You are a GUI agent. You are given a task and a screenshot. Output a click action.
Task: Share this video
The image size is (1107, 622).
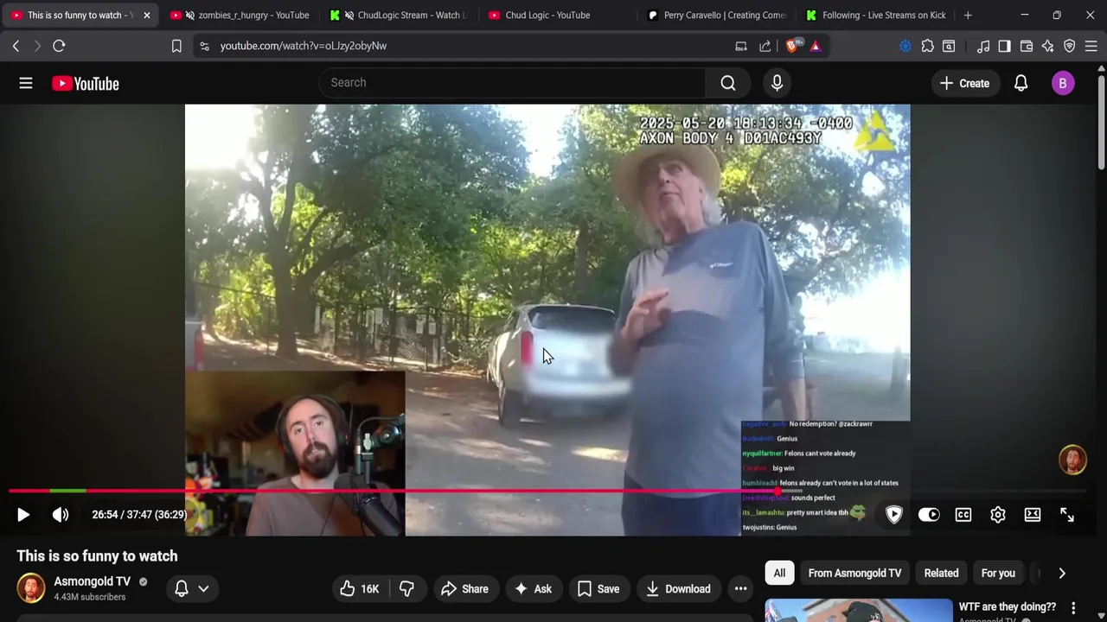(464, 589)
